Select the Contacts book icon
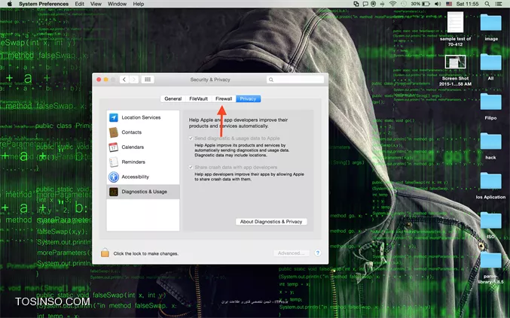The image size is (510, 318). (114, 132)
